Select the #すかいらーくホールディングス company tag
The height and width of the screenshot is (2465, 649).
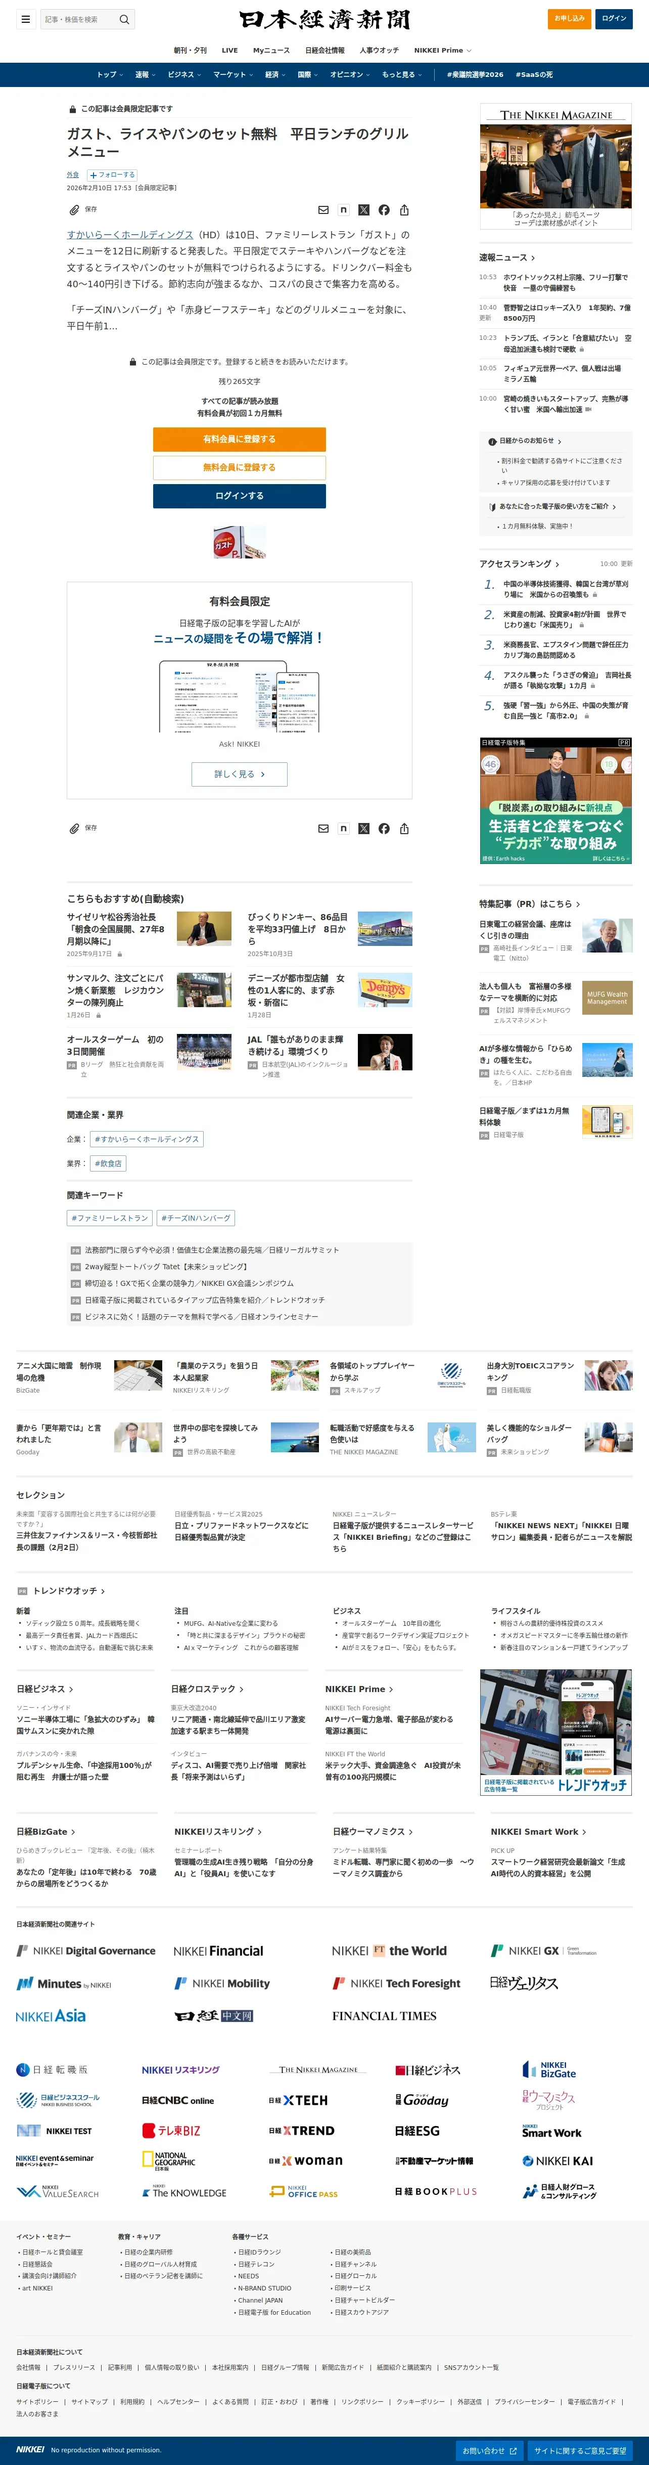tap(146, 1140)
